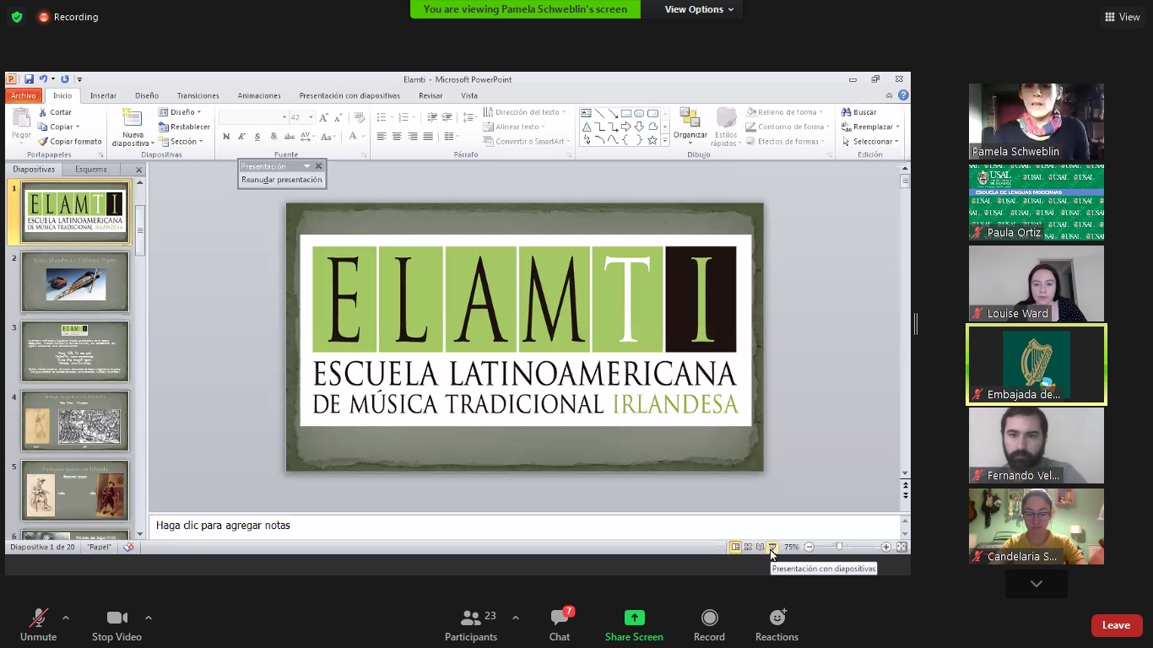1153x648 pixels.
Task: Click the Nueva diapositiva icon
Action: point(133,119)
